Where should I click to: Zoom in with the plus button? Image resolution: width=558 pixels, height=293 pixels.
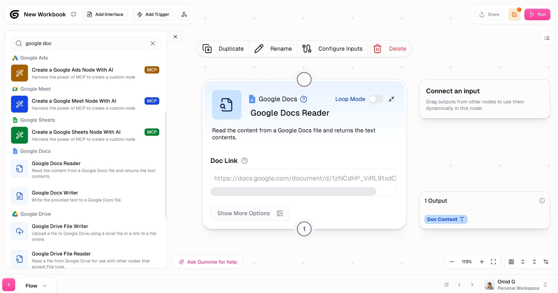pyautogui.click(x=482, y=262)
